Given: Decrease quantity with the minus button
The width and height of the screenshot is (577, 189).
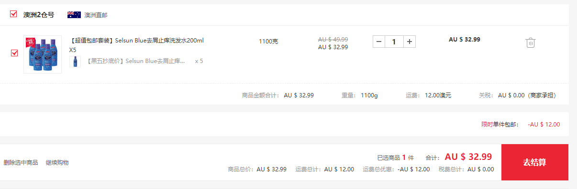Looking at the screenshot, I should 379,42.
